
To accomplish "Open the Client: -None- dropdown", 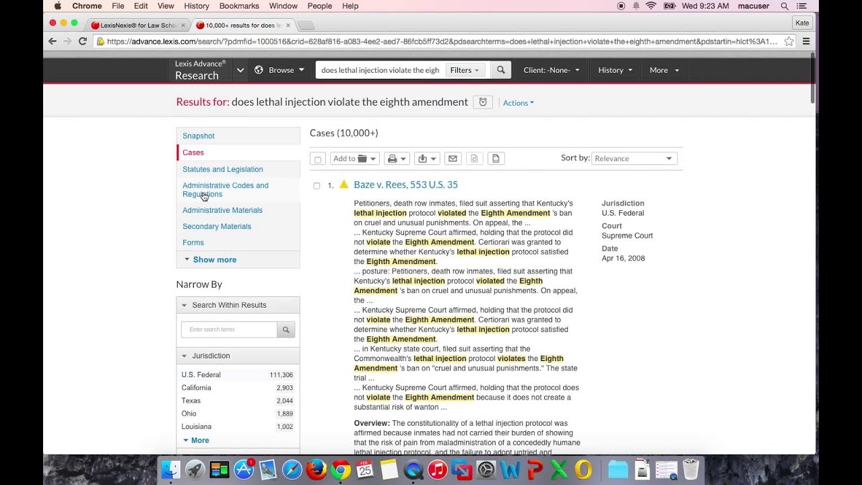I will click(552, 70).
